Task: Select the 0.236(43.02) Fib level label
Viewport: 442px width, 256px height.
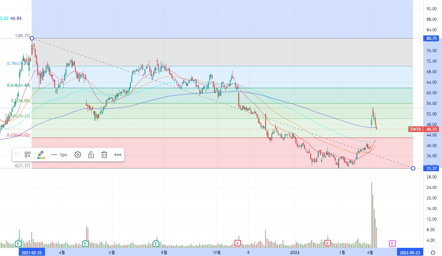Action: [x=19, y=135]
